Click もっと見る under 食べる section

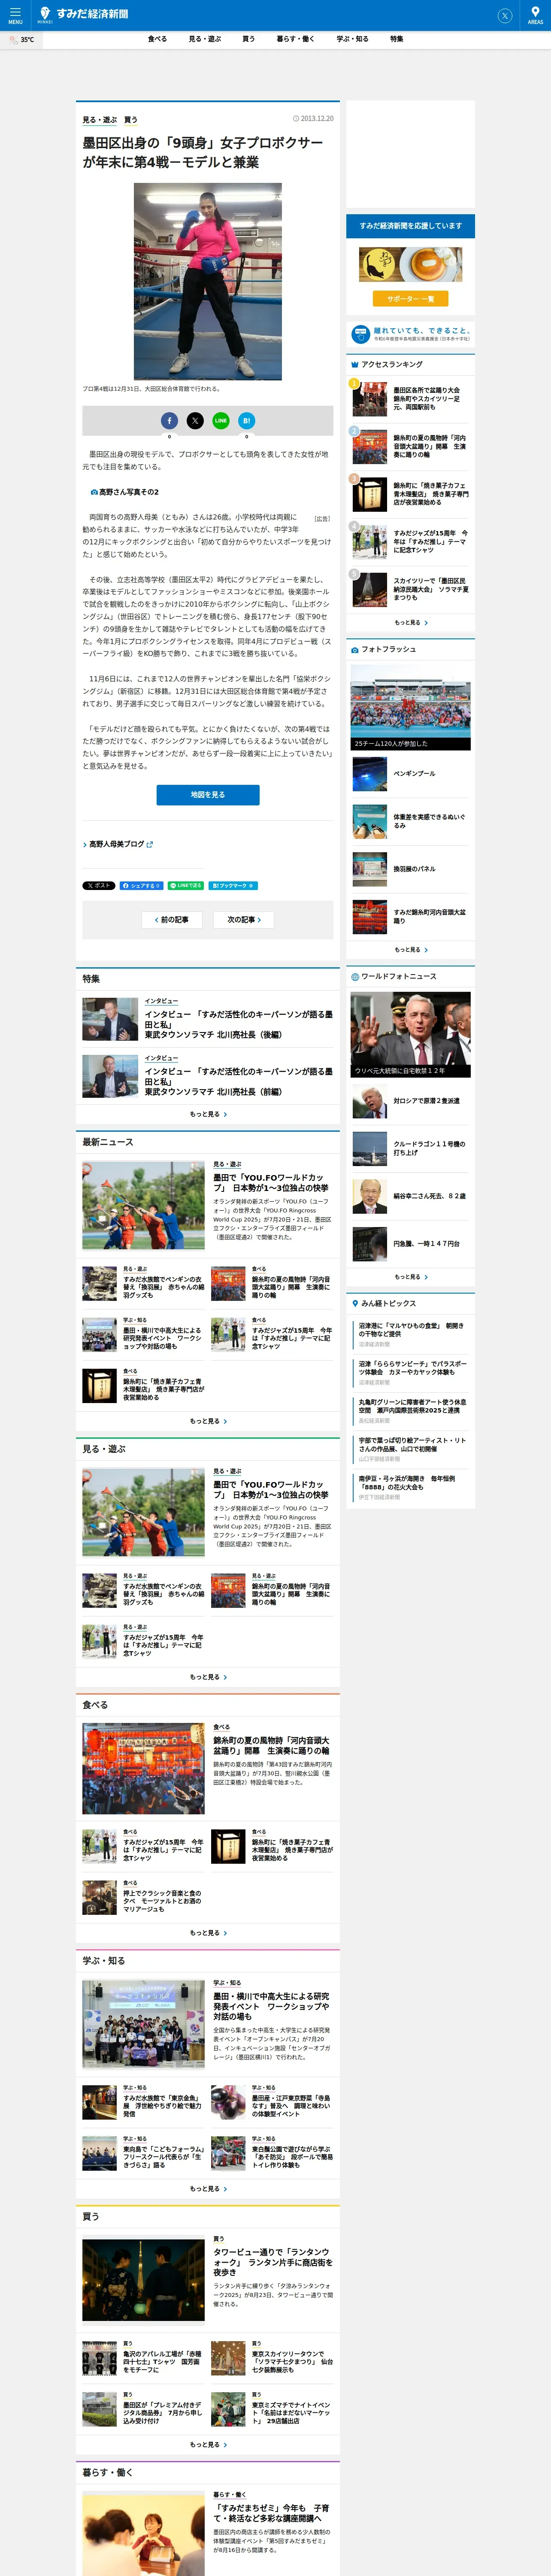tap(208, 1932)
